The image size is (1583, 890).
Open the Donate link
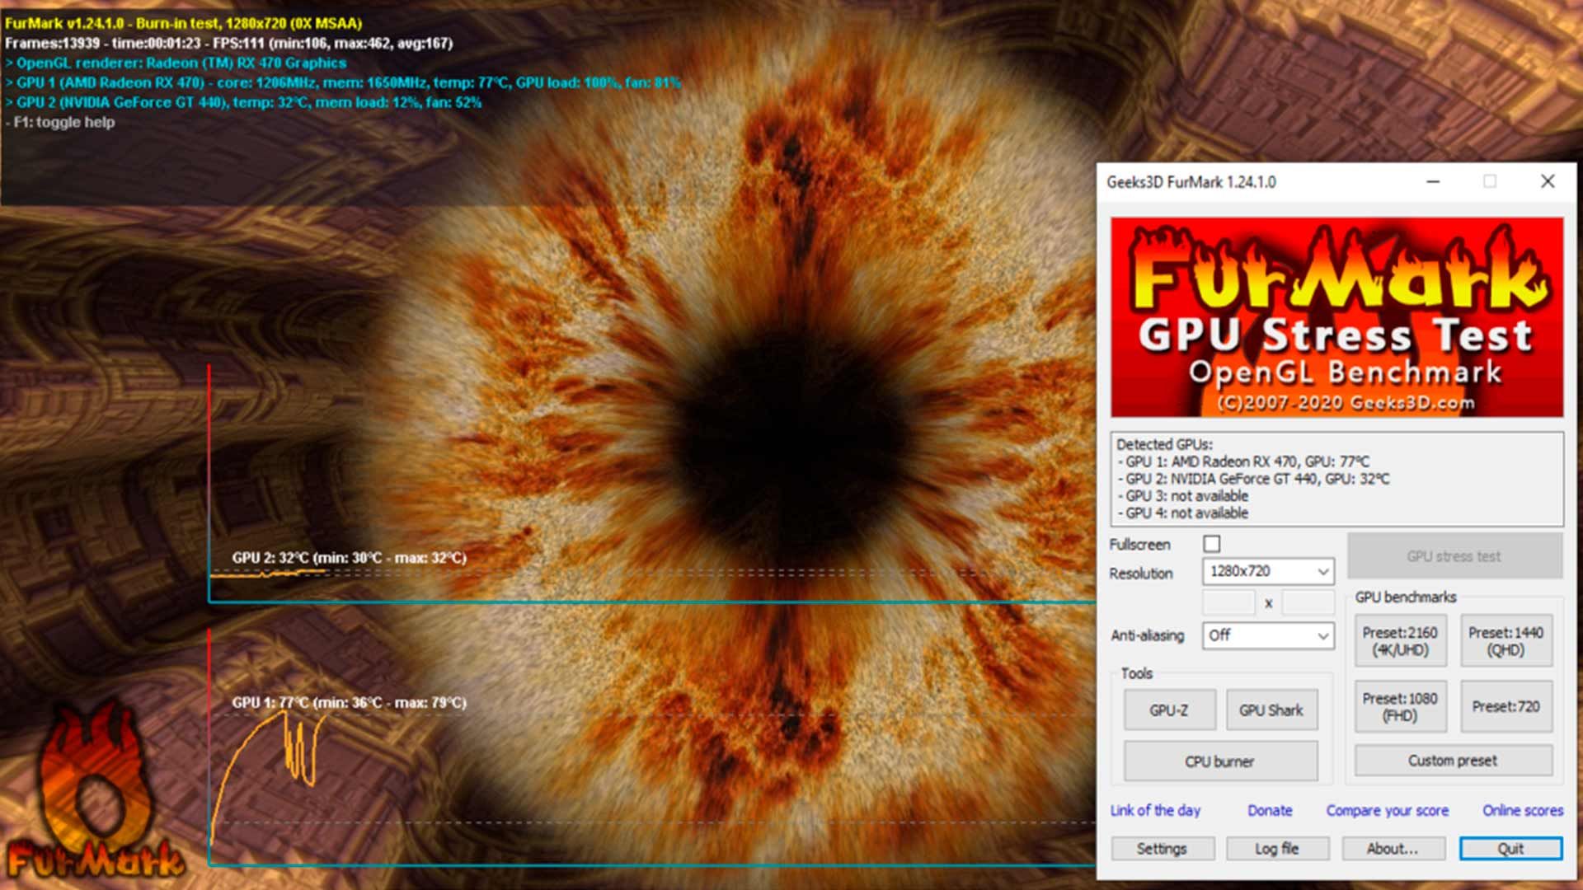pos(1270,811)
